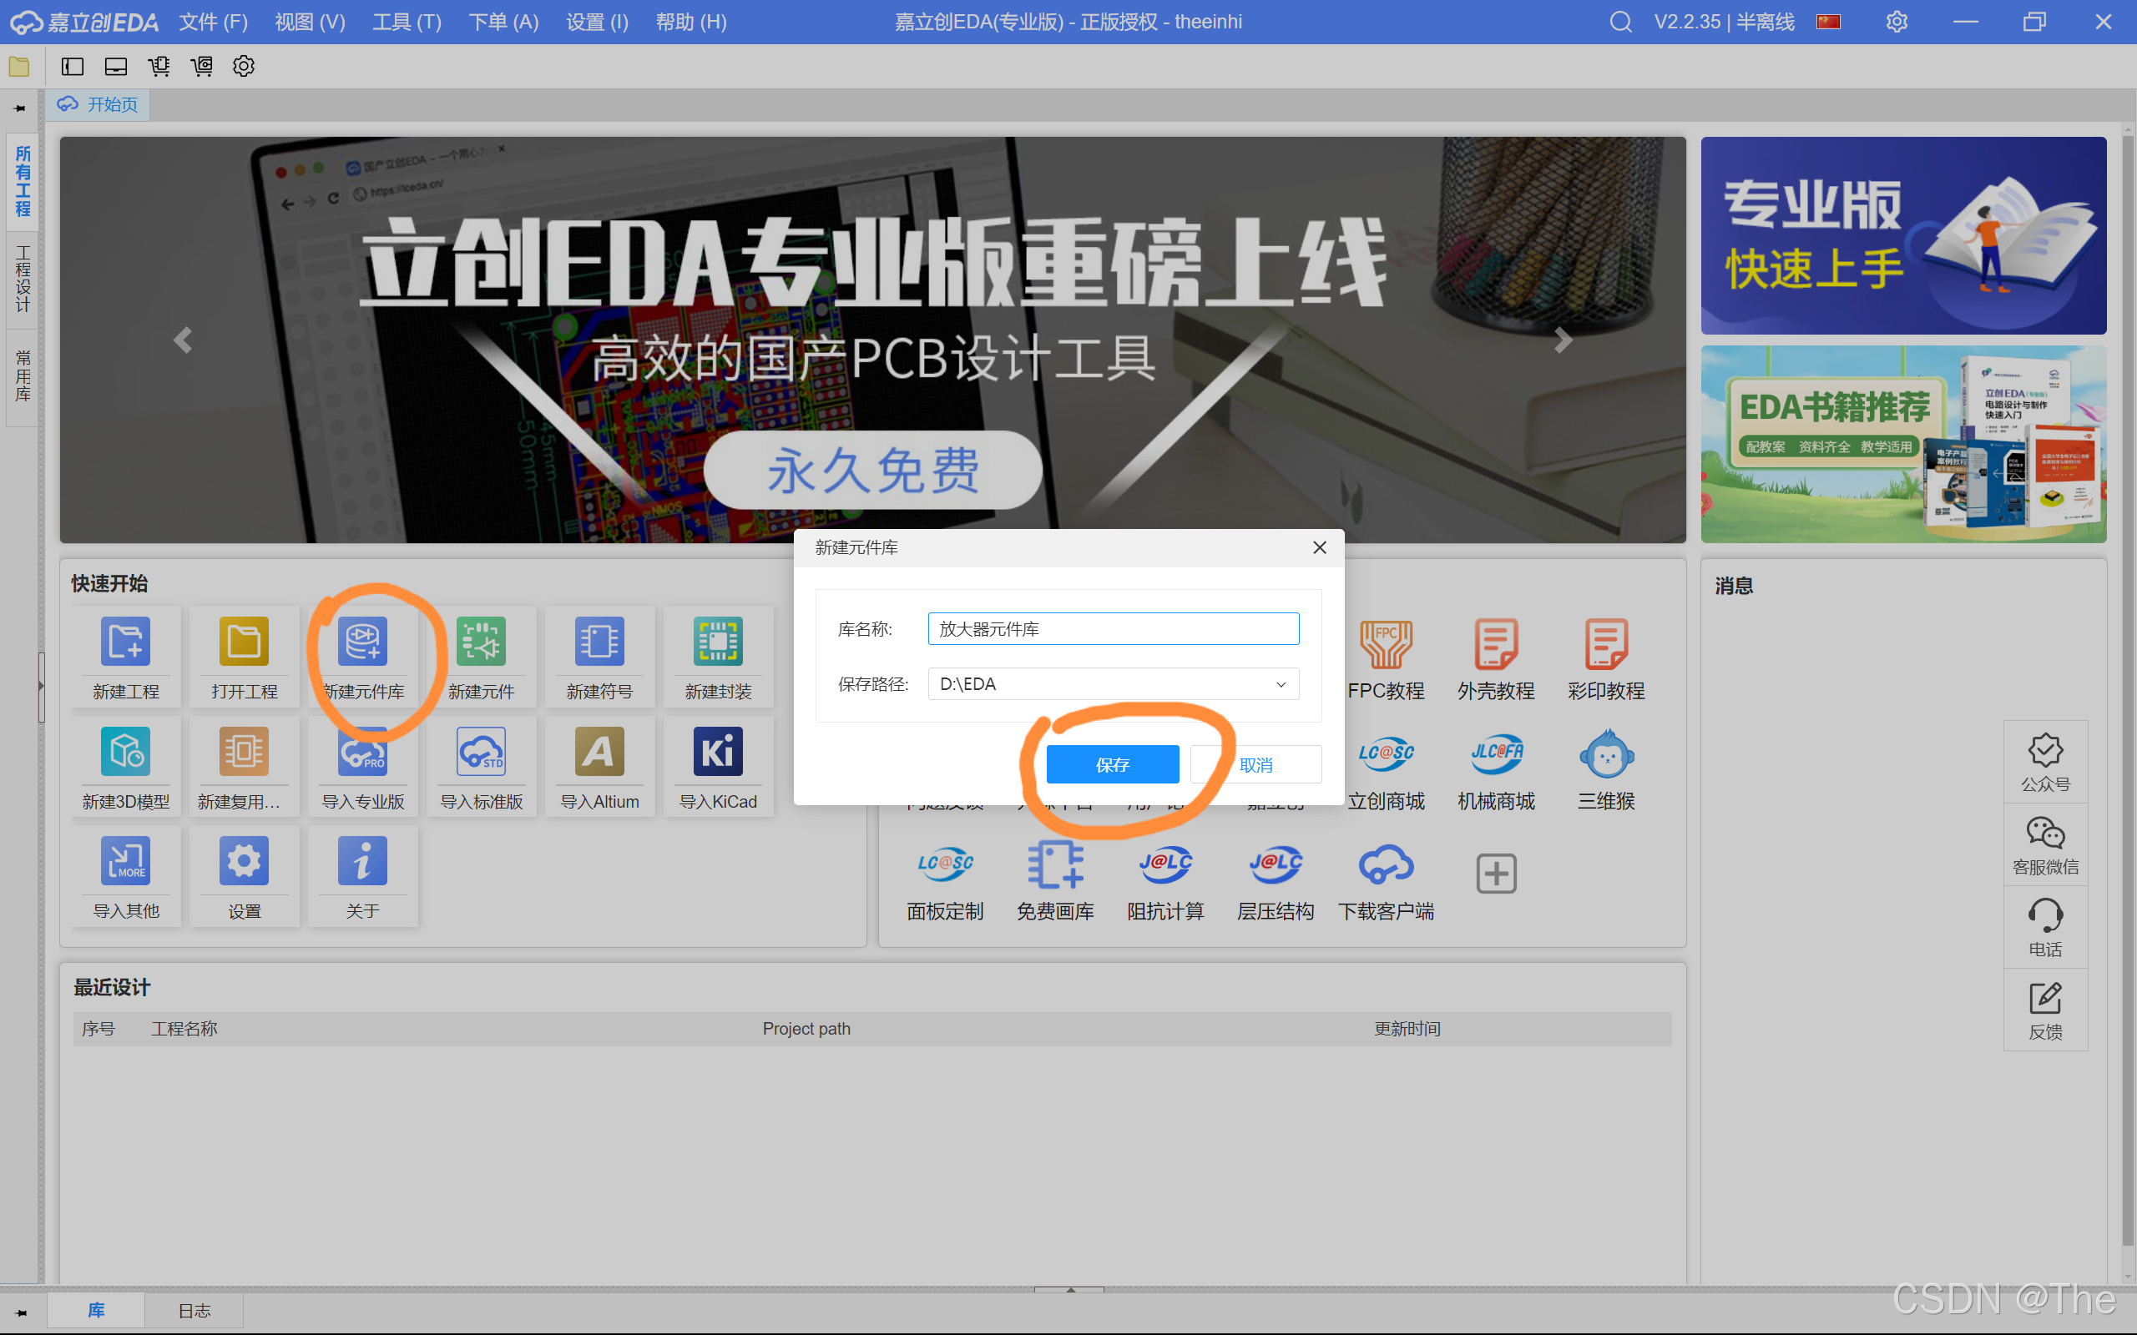Viewport: 2137px width, 1335px height.
Task: Expand the bottom panel collapse arrow
Action: pyautogui.click(x=1069, y=1290)
